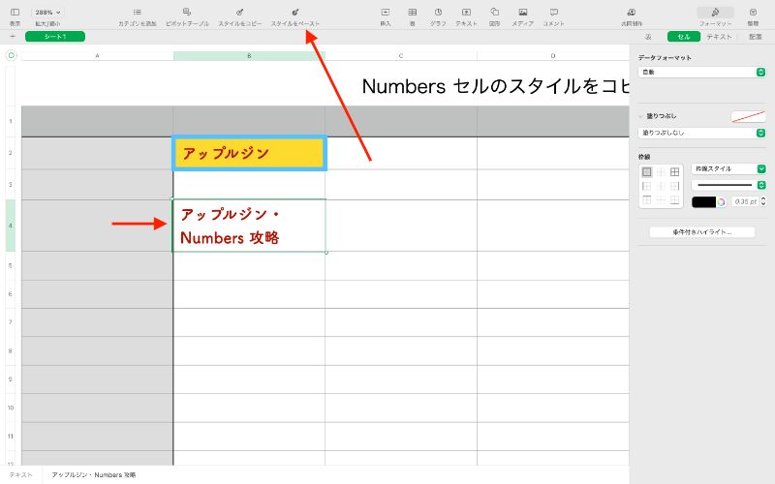Screen dimensions: 775x484
Task: Select the yellow アップルジン cell B2
Action: point(249,153)
